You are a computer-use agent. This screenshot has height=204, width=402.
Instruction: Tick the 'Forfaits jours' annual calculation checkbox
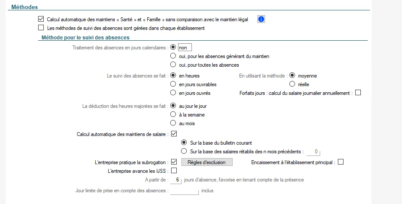click(358, 93)
